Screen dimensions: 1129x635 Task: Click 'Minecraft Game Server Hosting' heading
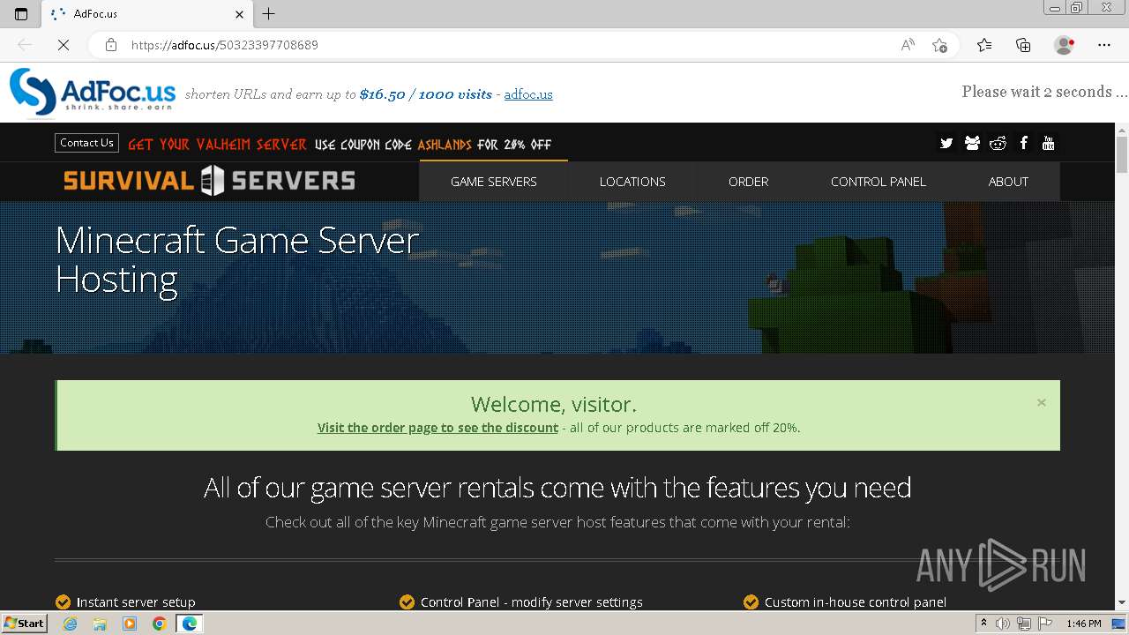coord(236,260)
